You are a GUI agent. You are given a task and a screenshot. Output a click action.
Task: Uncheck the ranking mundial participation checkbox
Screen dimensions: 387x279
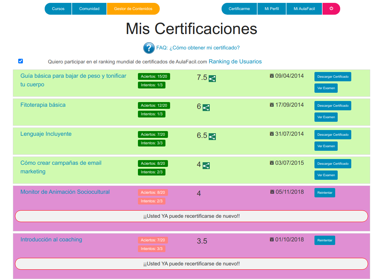click(20, 61)
